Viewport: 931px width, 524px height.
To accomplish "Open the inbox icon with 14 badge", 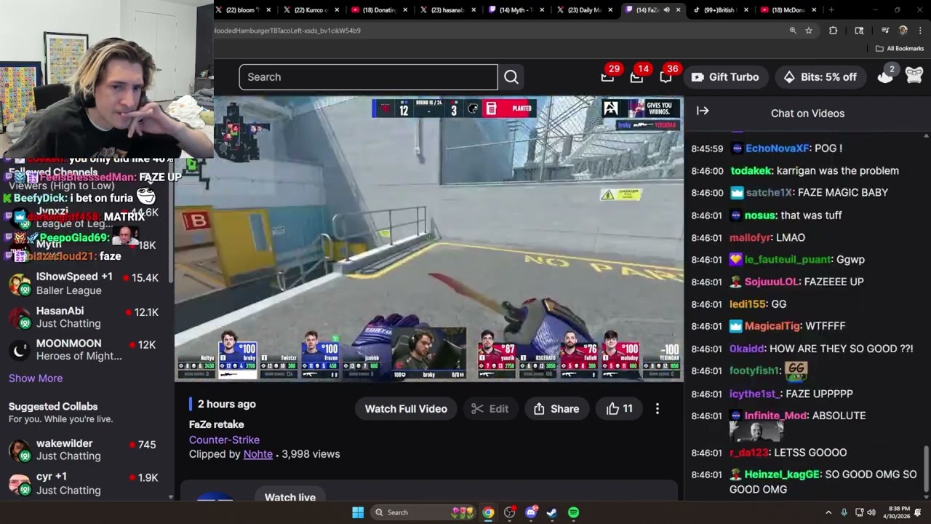I will pos(637,76).
